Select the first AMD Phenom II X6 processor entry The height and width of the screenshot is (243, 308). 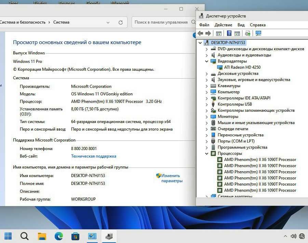(x=260, y=160)
